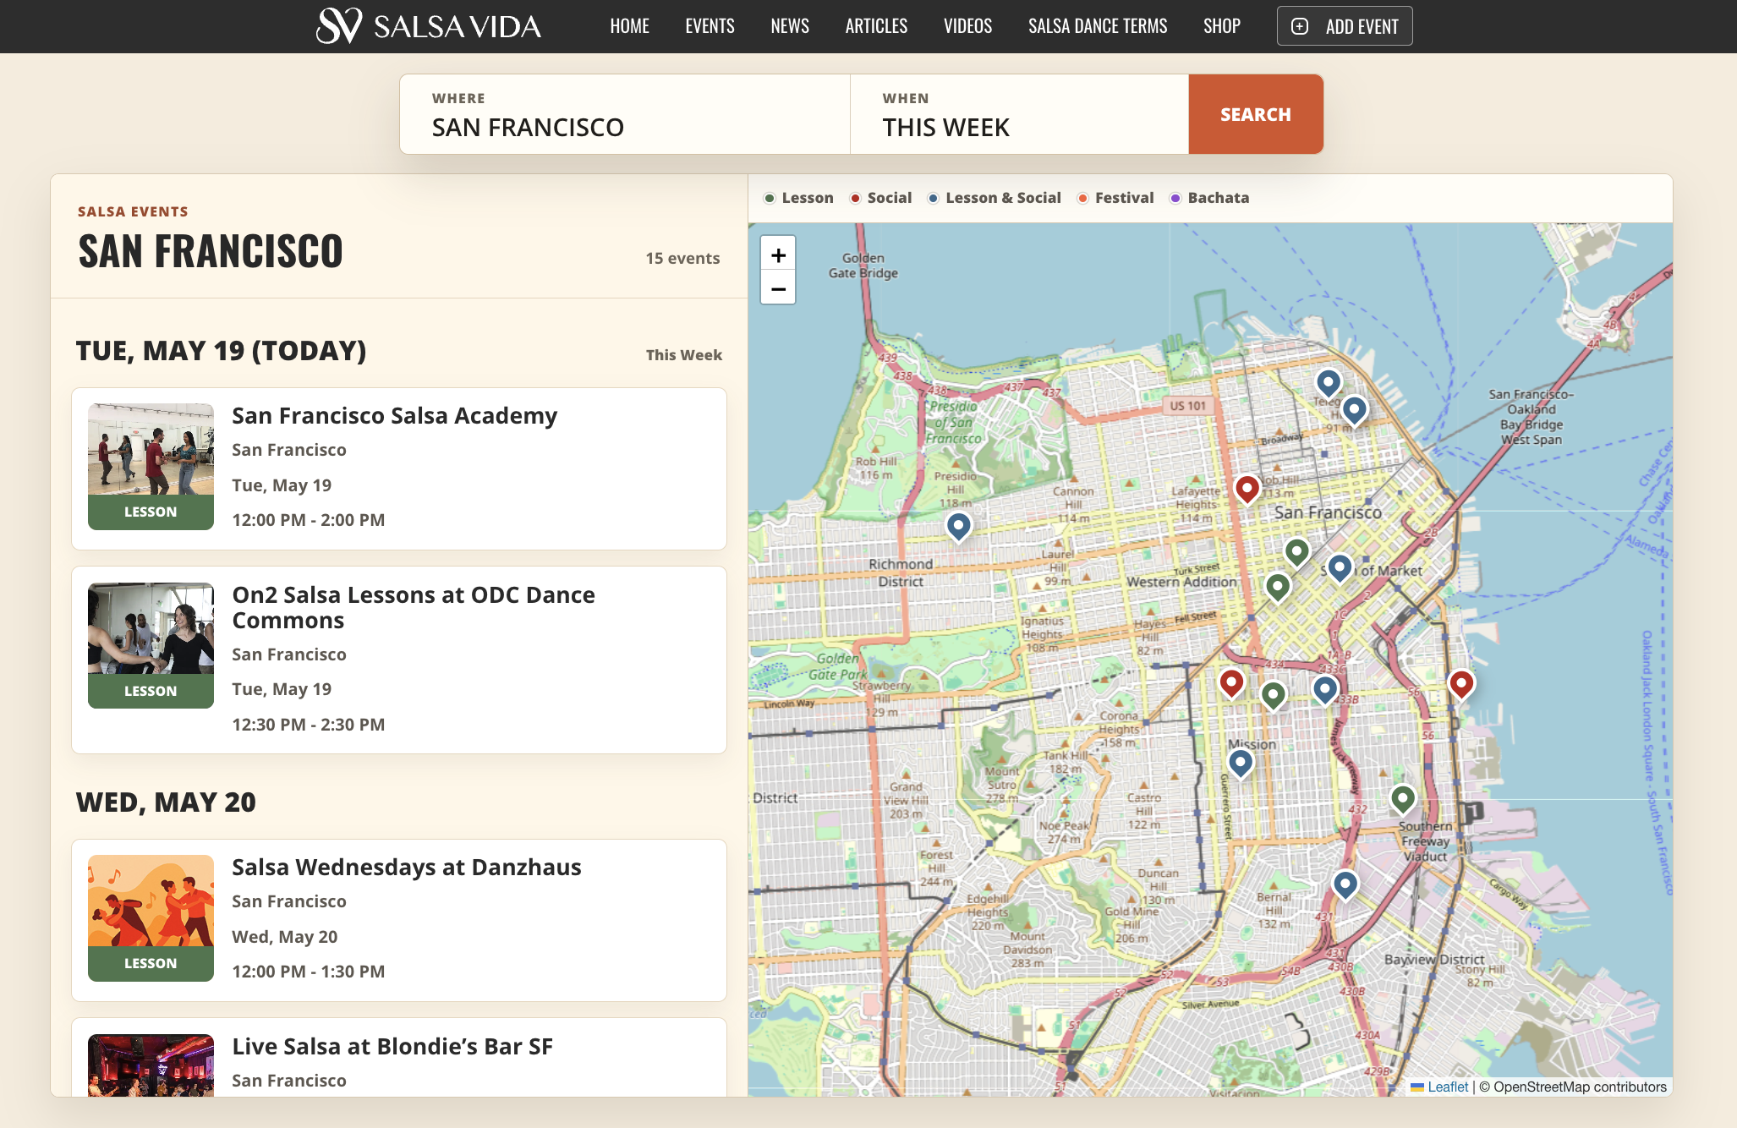This screenshot has width=1737, height=1128.
Task: Select blue marker near Bernal Hill
Action: (x=1345, y=884)
